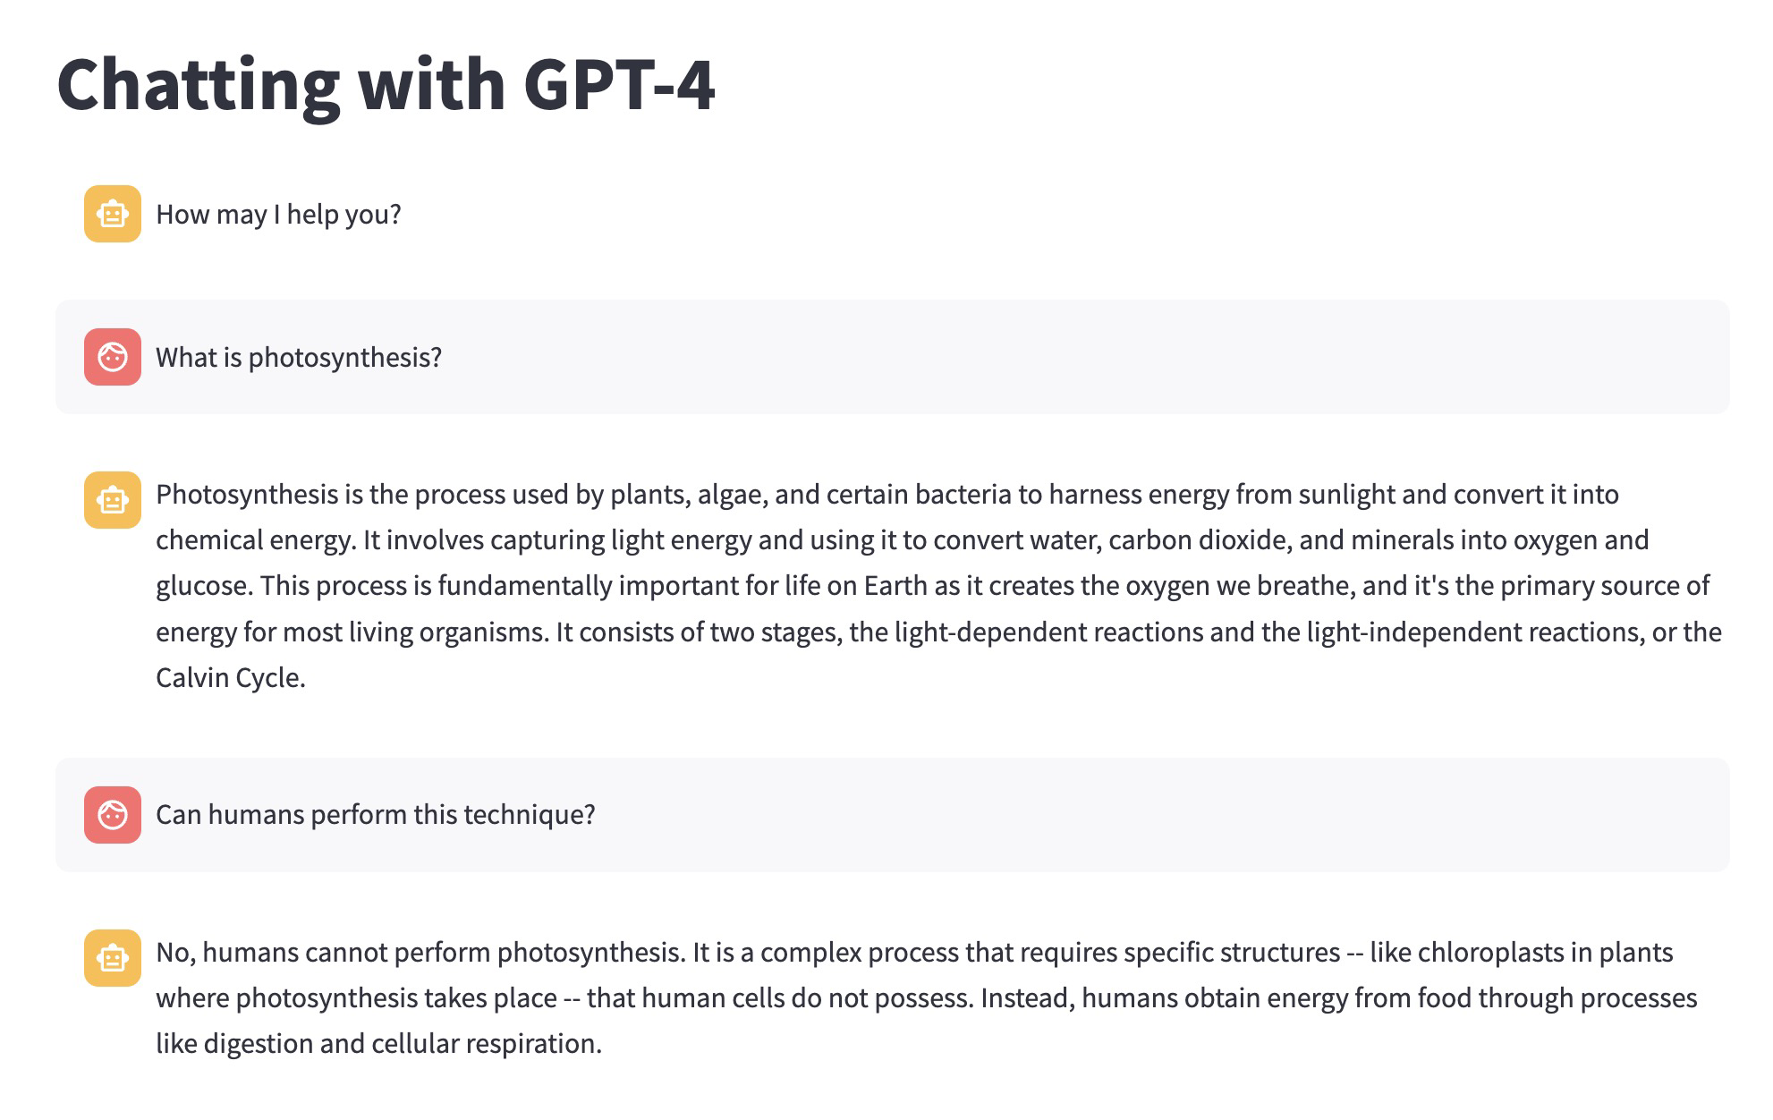The height and width of the screenshot is (1120, 1773).
Task: Click the robot avatar beside "No, humans cannot perform photosynthesis"
Action: tap(113, 958)
